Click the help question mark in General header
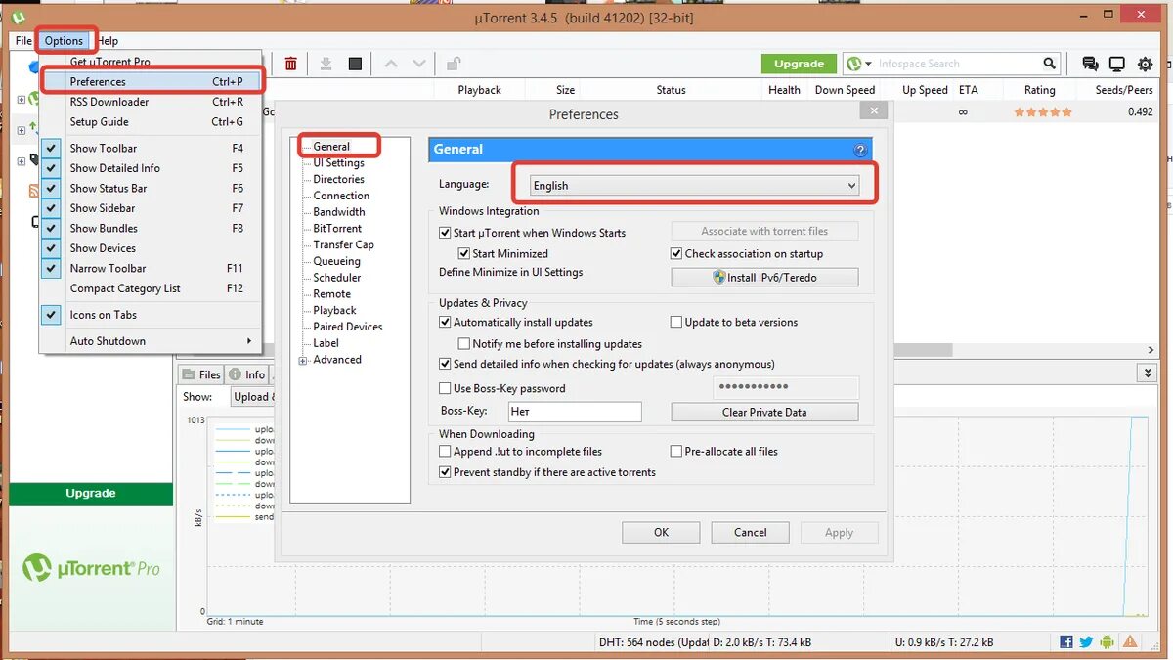 pyautogui.click(x=860, y=150)
